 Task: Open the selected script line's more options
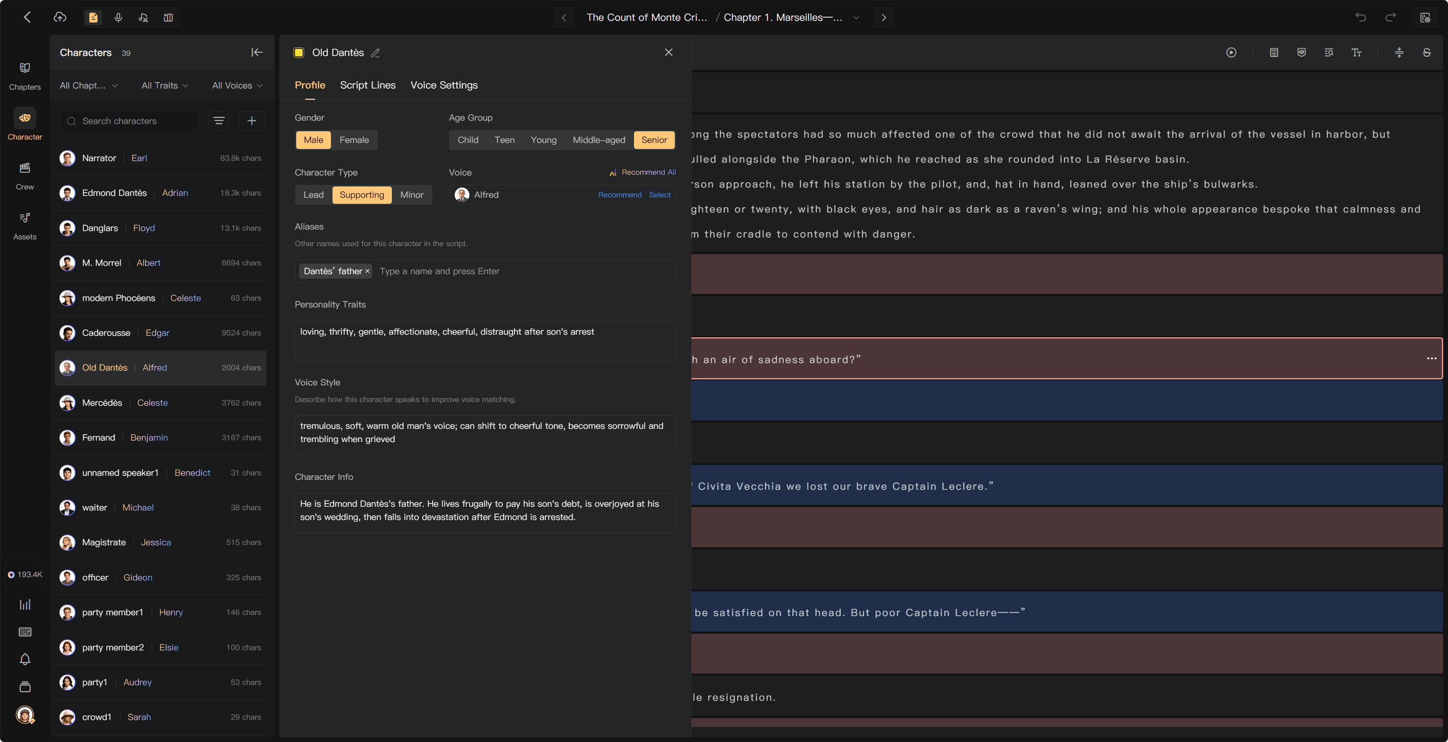1431,359
